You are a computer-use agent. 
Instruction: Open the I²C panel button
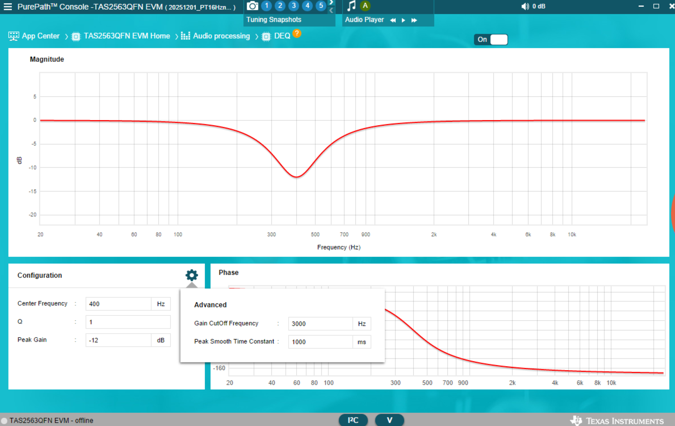[353, 420]
